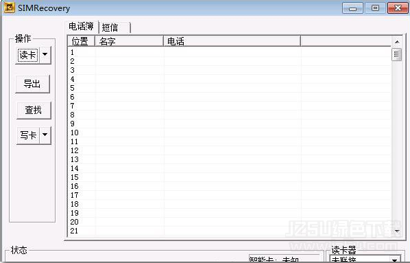Click the 电话 column header

[232, 41]
